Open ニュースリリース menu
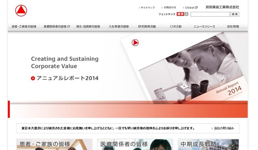The width and height of the screenshot is (258, 150). (204, 26)
